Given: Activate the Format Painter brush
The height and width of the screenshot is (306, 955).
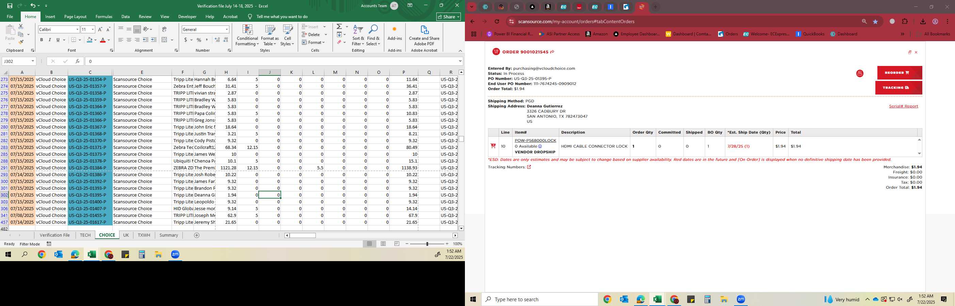Looking at the screenshot, I should click(21, 42).
